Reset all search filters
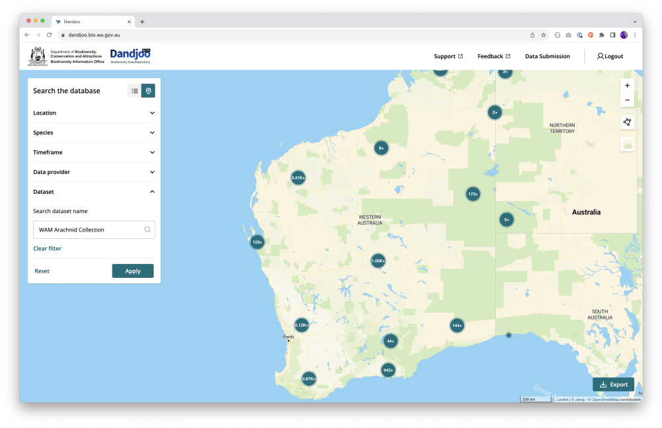 click(42, 271)
